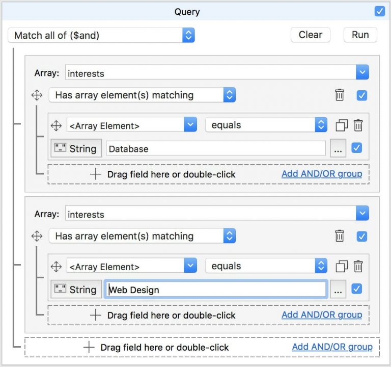Delete the first interests array condition (trash icon)
This screenshot has width=391, height=367.
click(340, 95)
